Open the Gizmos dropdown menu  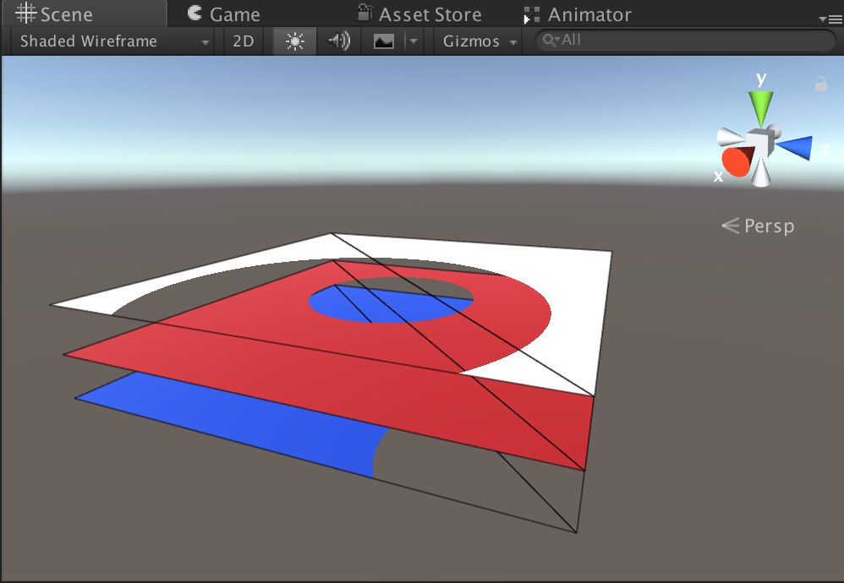[478, 41]
